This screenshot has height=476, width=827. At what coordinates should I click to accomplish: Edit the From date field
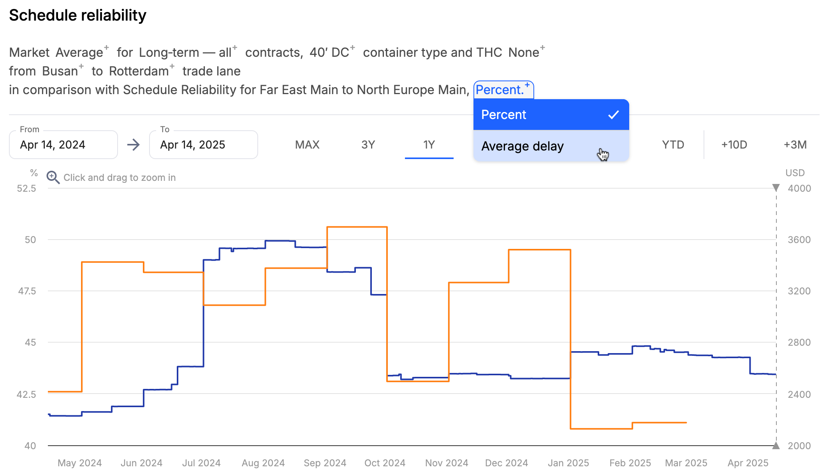tap(63, 145)
